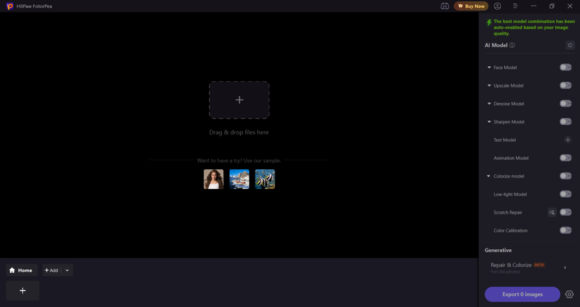Click the Repair & Colorize chevron arrow

(565, 267)
